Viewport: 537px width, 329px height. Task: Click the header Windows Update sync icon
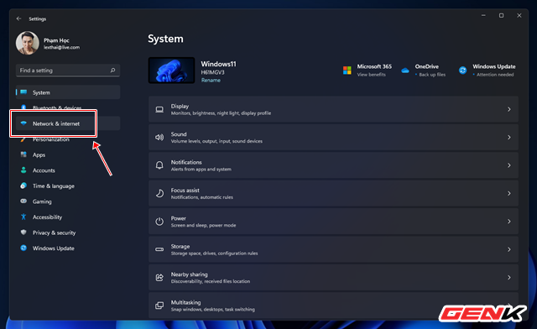[x=462, y=70]
